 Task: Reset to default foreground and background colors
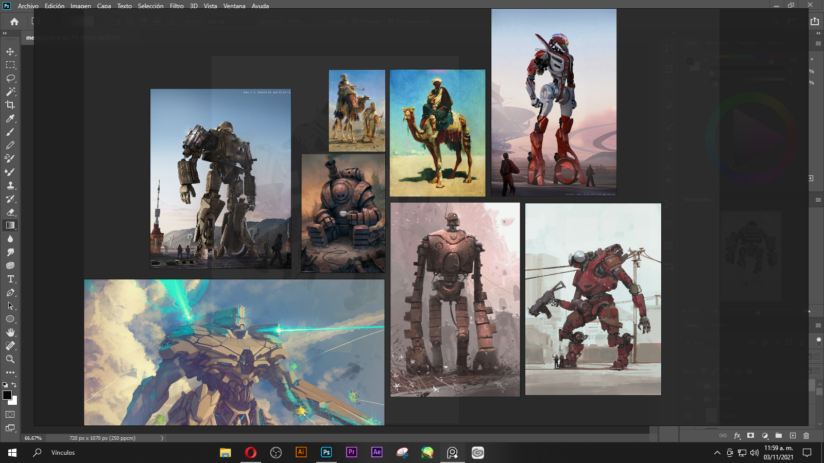[5, 385]
